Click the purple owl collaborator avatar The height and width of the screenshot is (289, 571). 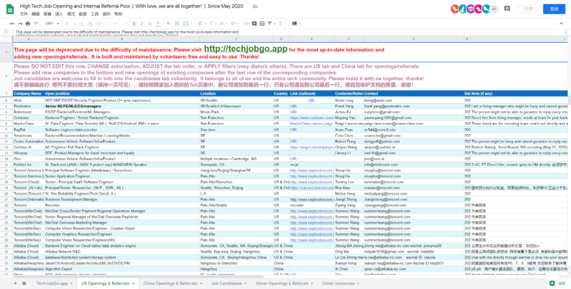pos(471,9)
